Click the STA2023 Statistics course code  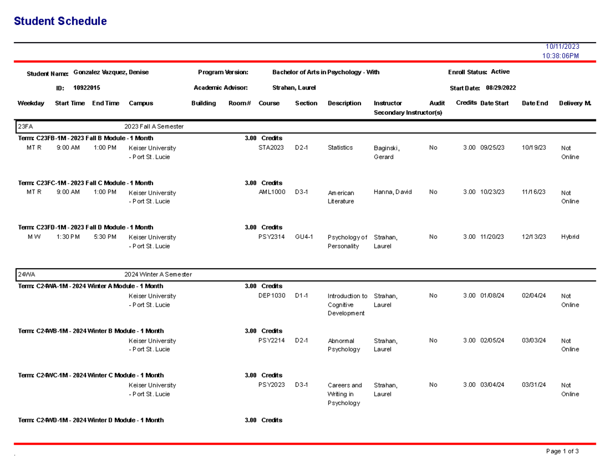pos(269,148)
